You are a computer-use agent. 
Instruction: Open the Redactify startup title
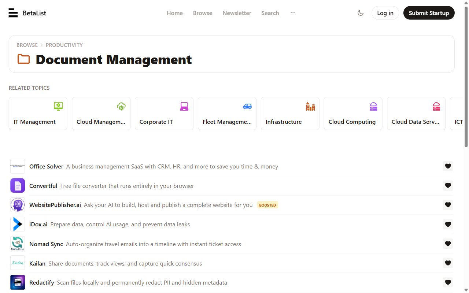(41, 282)
